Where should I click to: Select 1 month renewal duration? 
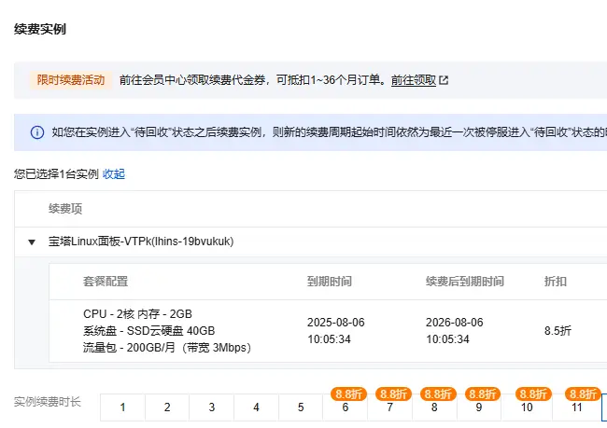point(122,407)
